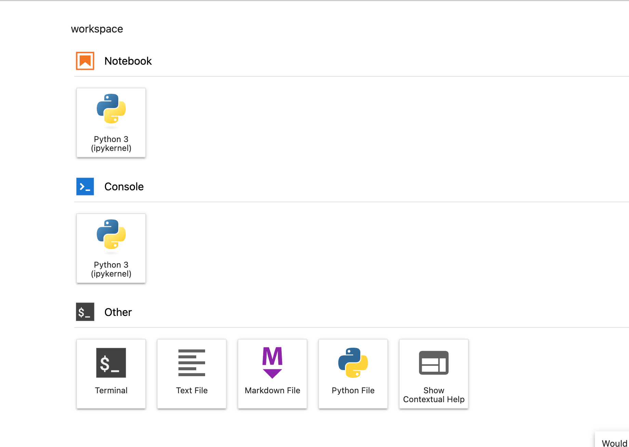Create a new Markdown File
The width and height of the screenshot is (629, 447).
tap(272, 374)
